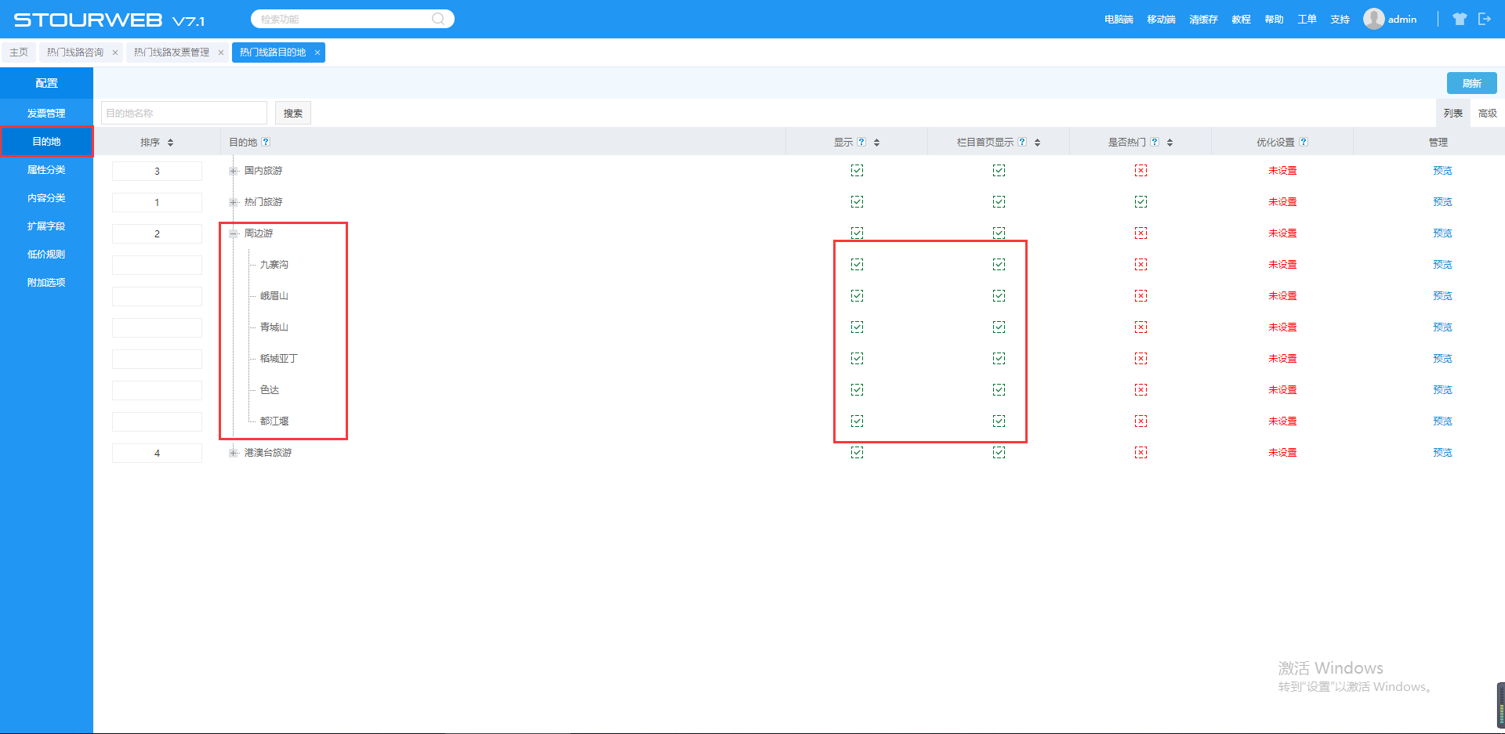Click the t-shirt skin theme icon
The width and height of the screenshot is (1505, 734).
[x=1459, y=19]
